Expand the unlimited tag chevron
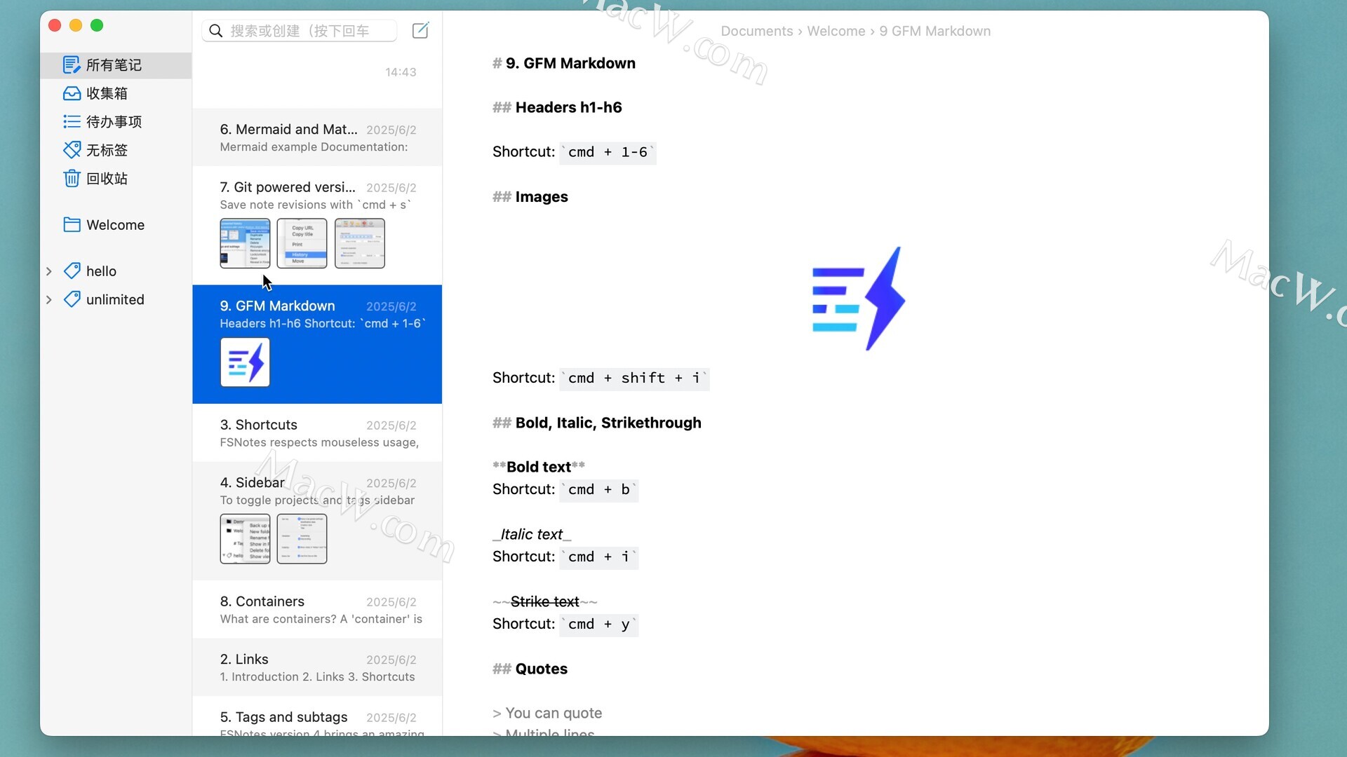Screen dimensions: 1347x757 pyautogui.click(x=49, y=300)
